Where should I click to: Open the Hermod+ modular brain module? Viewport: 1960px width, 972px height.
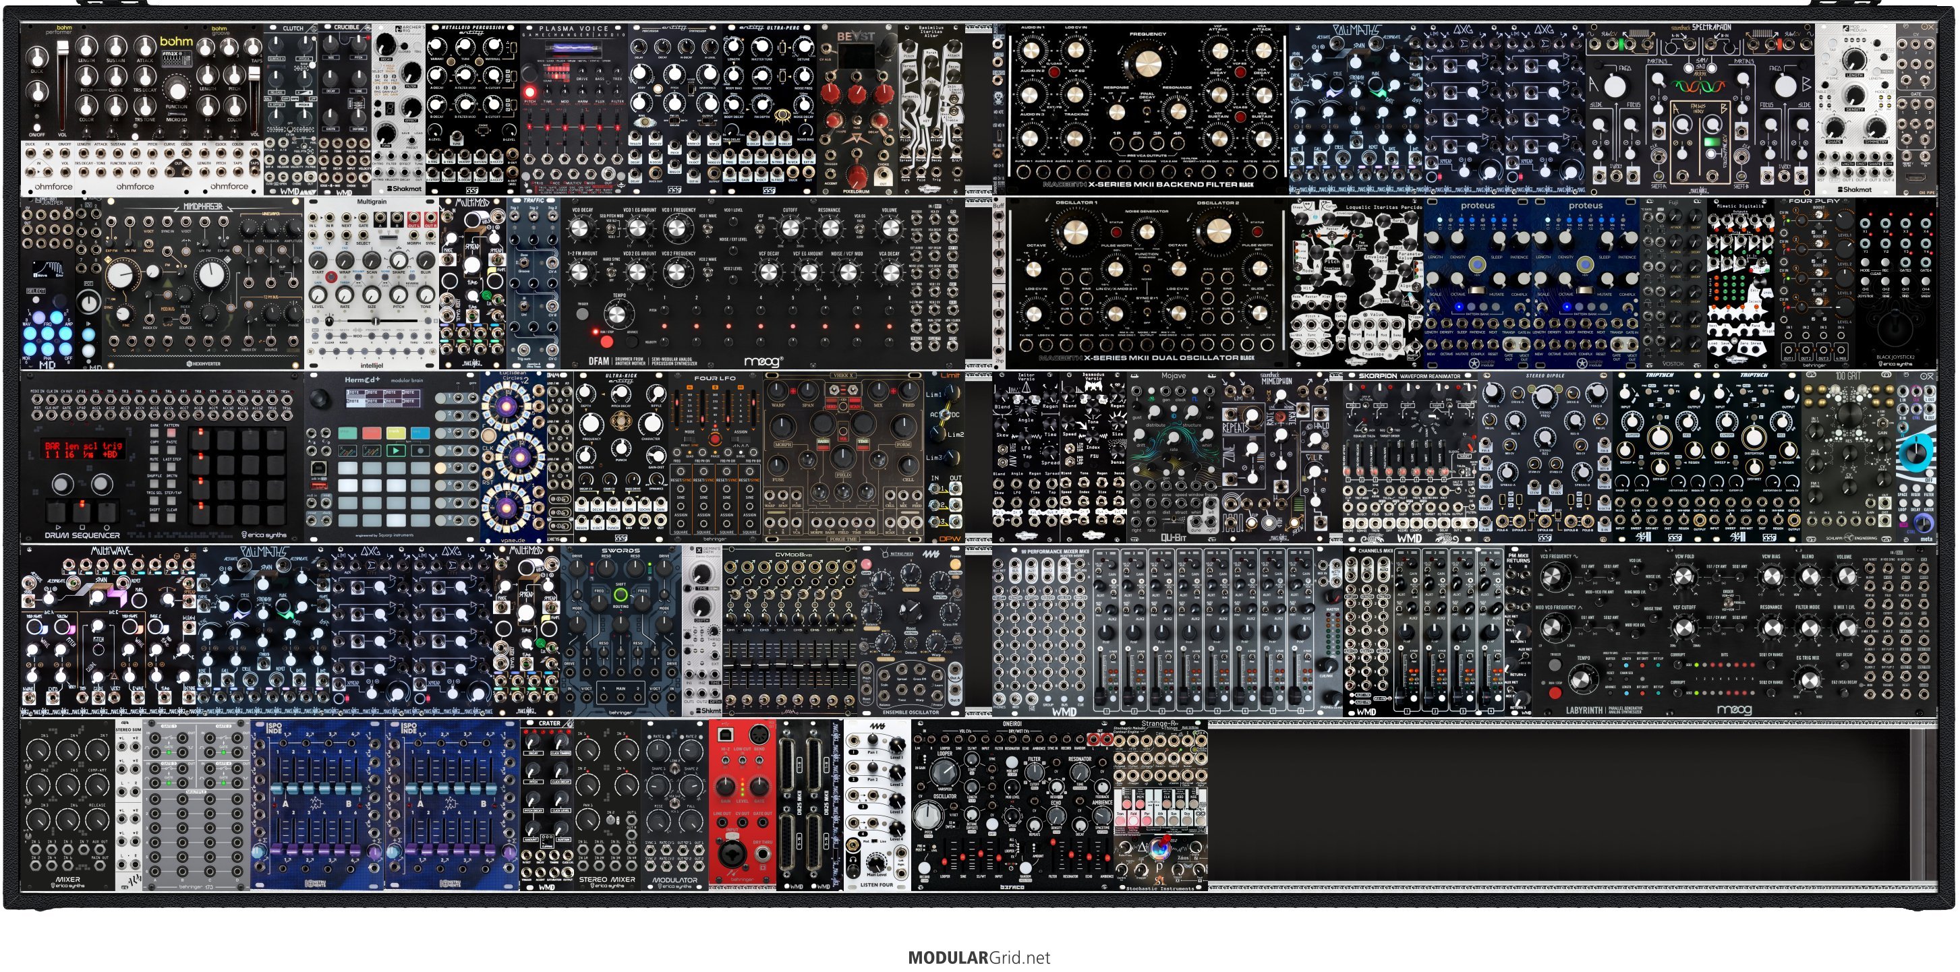(392, 457)
